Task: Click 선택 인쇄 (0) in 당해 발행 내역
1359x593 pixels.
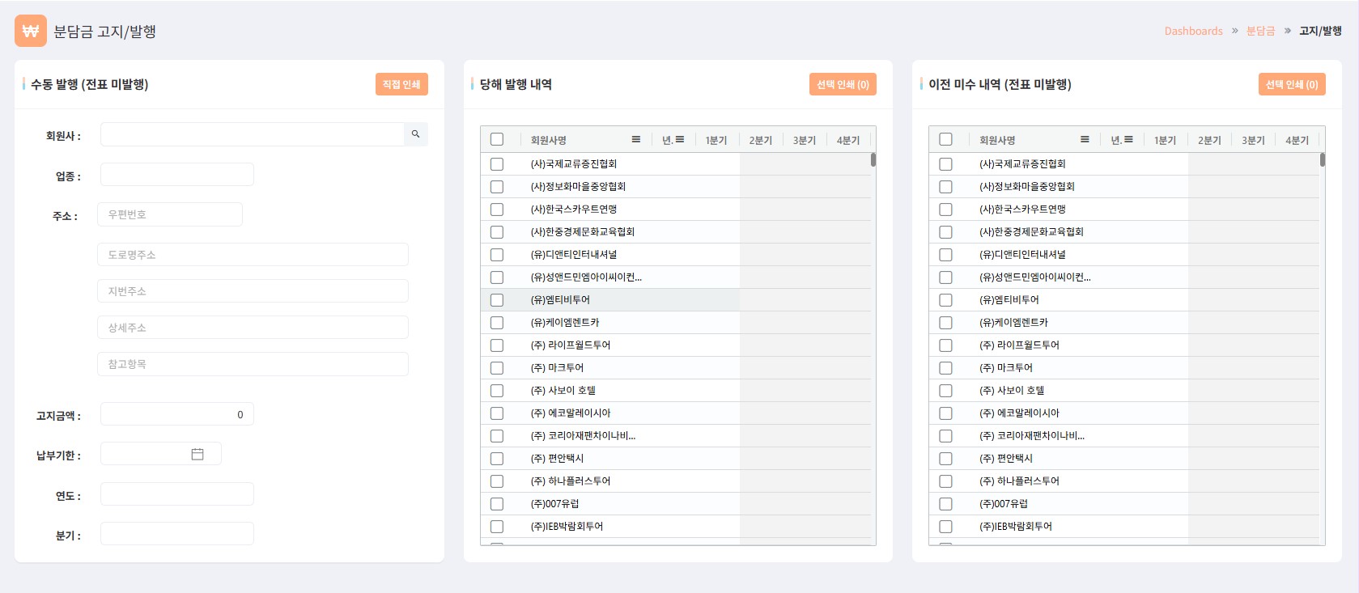Action: click(843, 84)
